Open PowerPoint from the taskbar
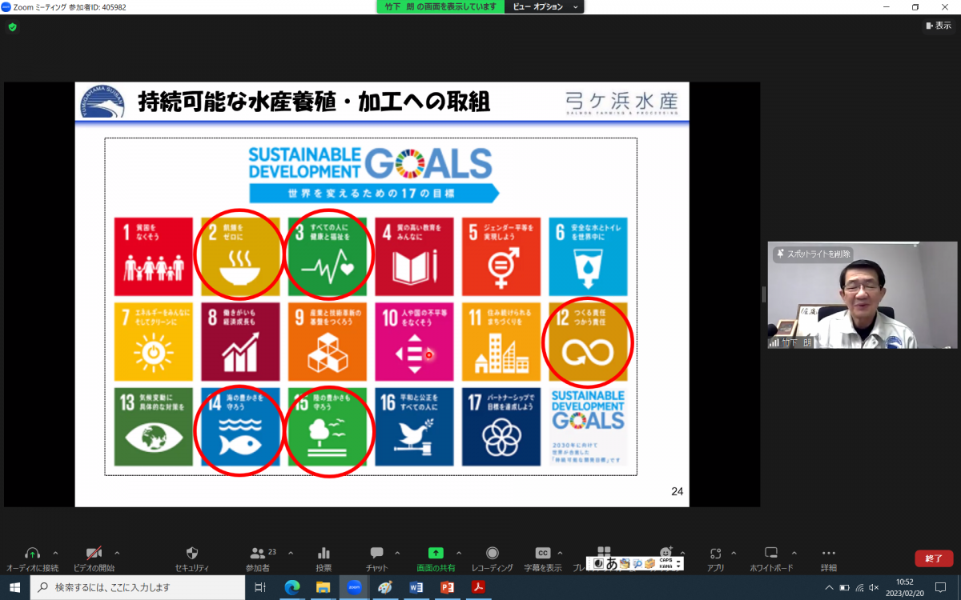Viewport: 961px width, 600px height. (448, 587)
